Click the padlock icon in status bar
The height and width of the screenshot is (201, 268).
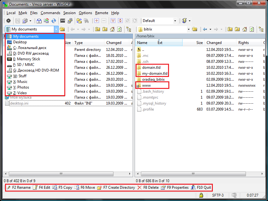tap(201, 195)
